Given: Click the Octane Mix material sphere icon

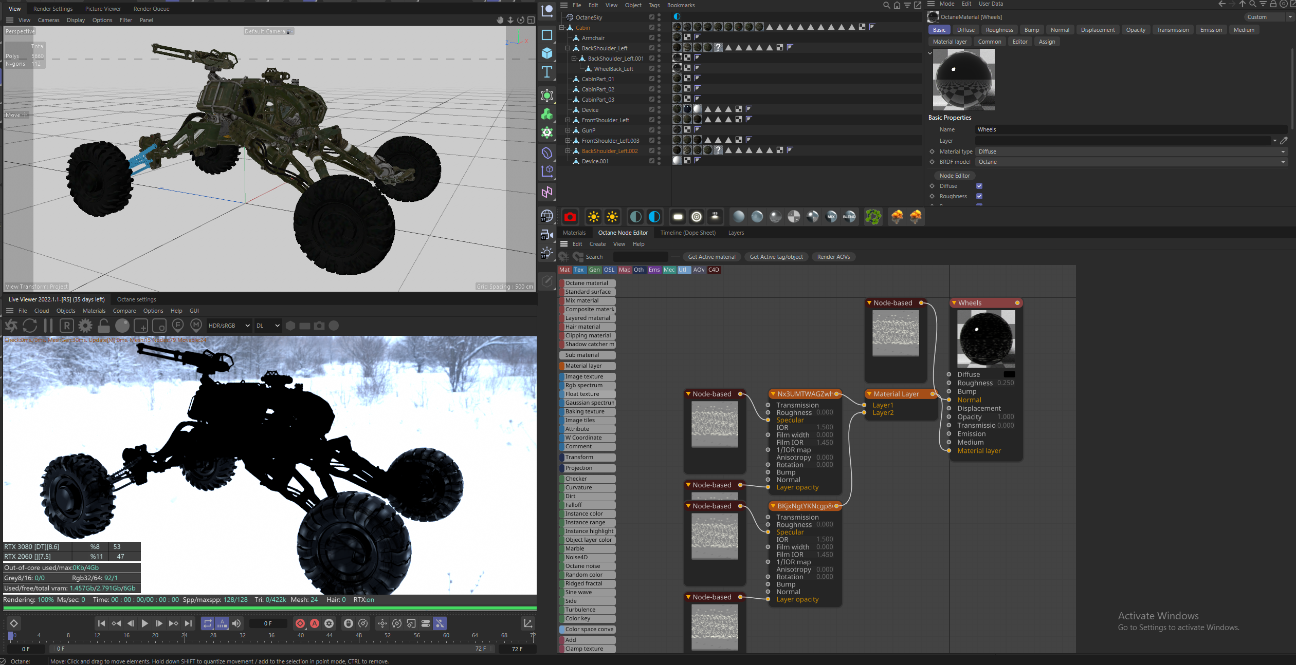Looking at the screenshot, I should pyautogui.click(x=831, y=217).
